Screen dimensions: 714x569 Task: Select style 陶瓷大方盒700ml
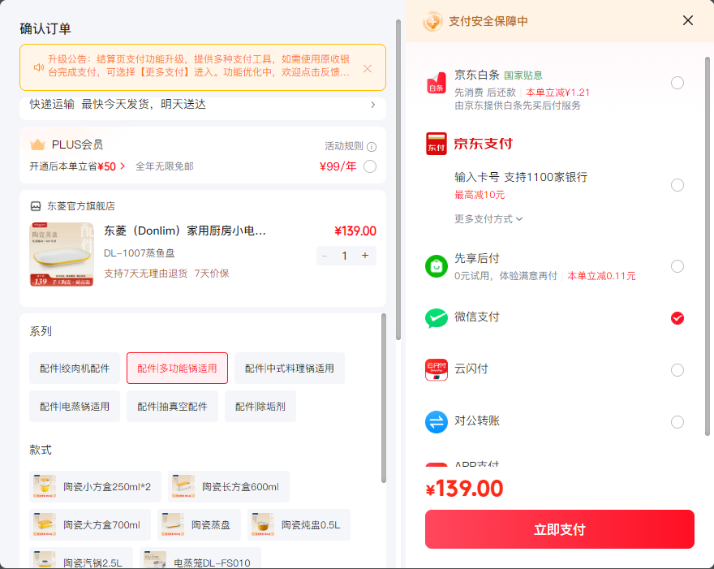click(x=90, y=525)
